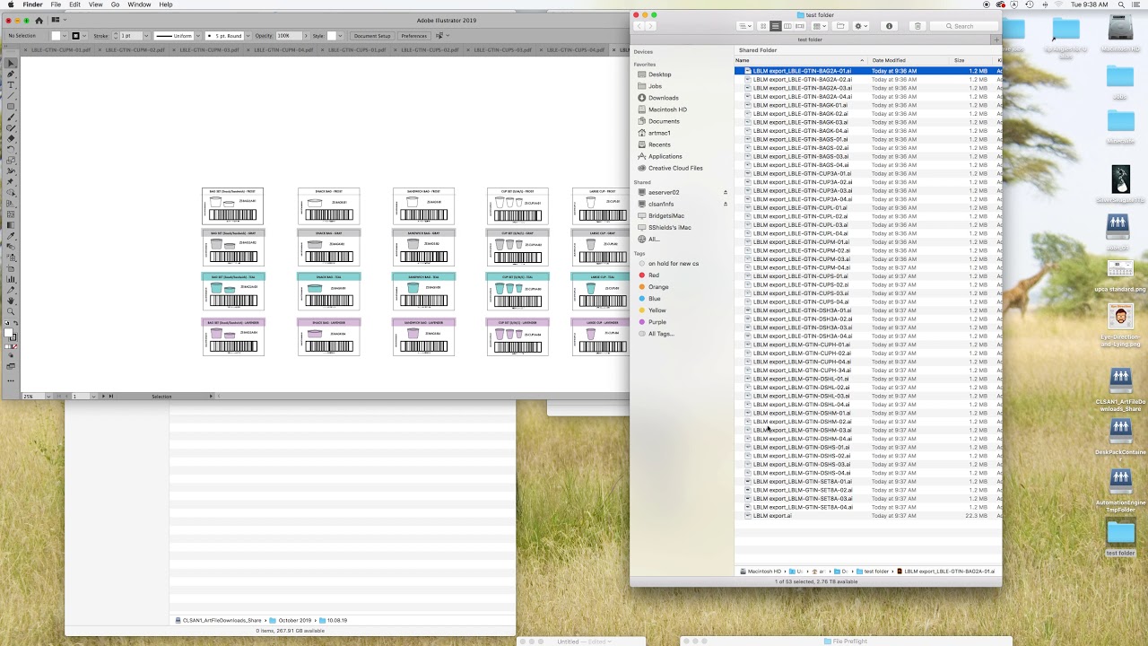The height and width of the screenshot is (646, 1148).
Task: Click Document Setup button in Illustrator
Action: [x=372, y=36]
